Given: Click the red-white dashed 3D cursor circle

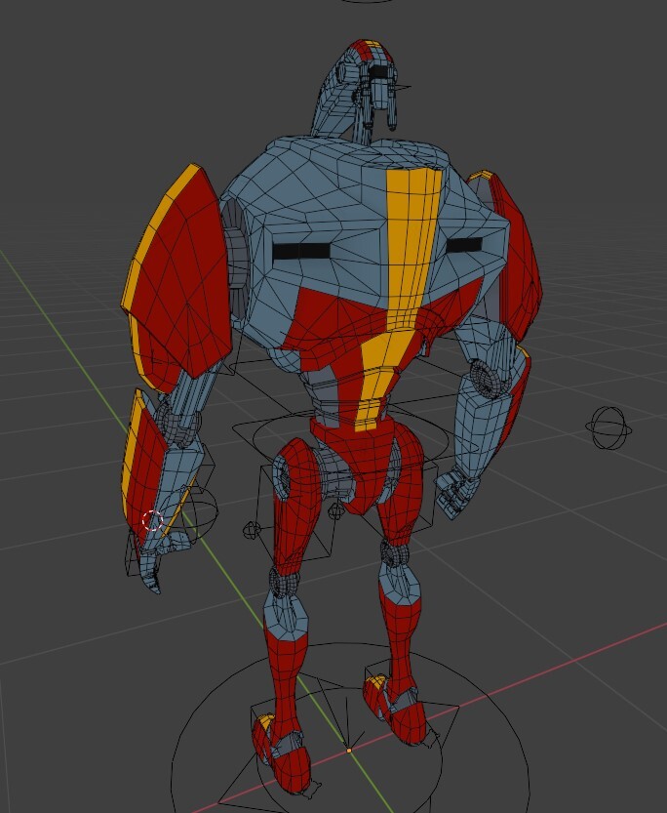Looking at the screenshot, I should pos(153,520).
